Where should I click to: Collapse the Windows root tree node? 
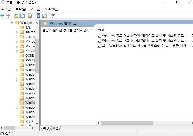point(12,23)
